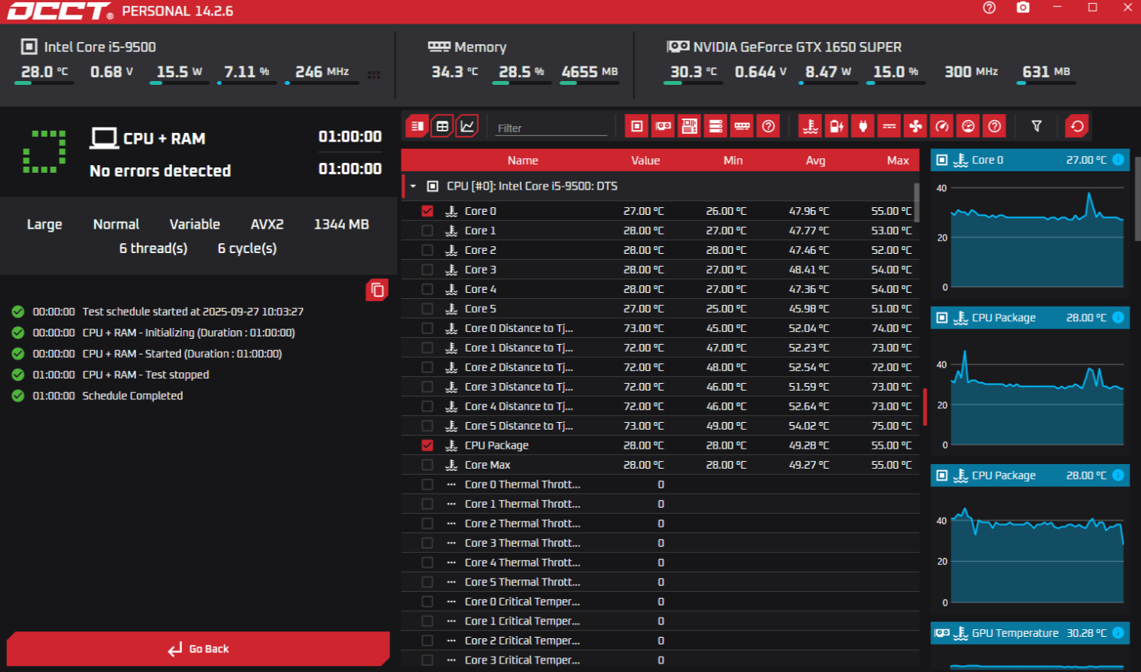
Task: Click the Filter text field
Action: click(x=551, y=128)
